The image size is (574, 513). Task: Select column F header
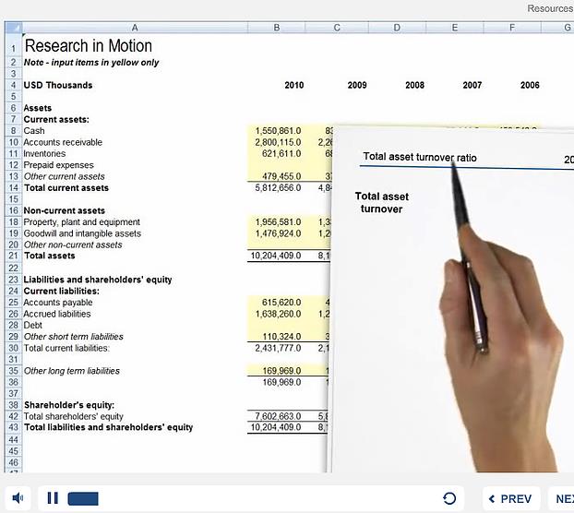[x=511, y=28]
